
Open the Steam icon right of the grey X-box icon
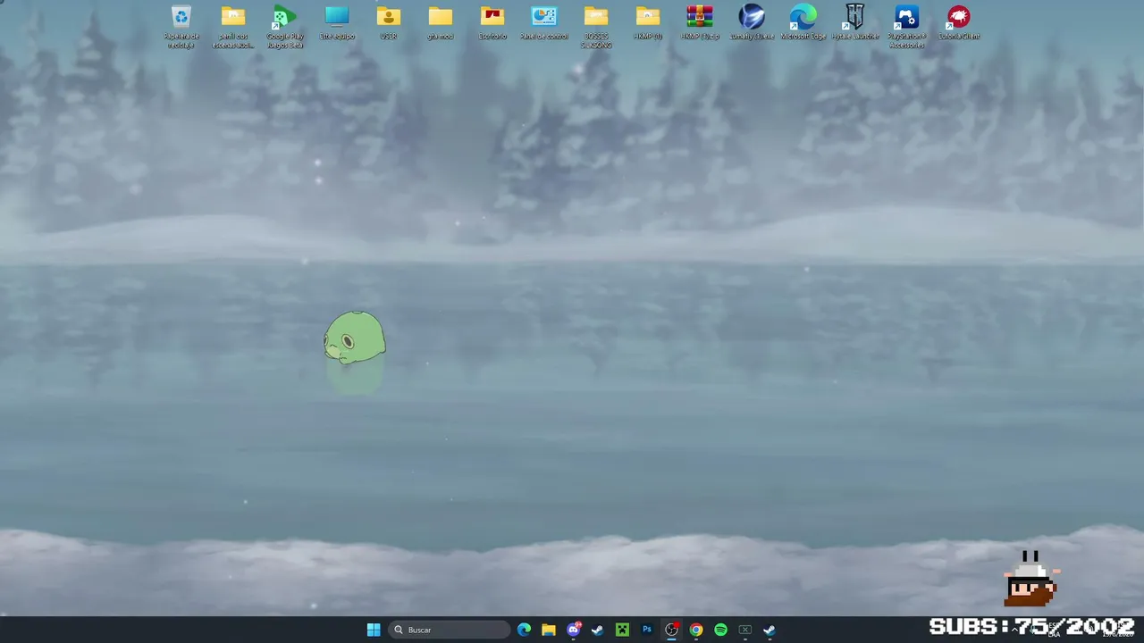[x=770, y=630]
